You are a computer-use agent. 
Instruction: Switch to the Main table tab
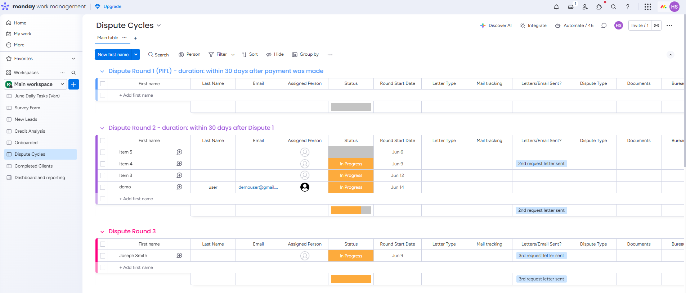tap(108, 38)
